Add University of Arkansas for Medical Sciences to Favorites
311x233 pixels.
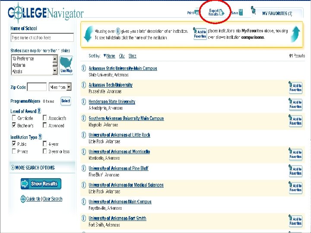pyautogui.click(x=295, y=187)
